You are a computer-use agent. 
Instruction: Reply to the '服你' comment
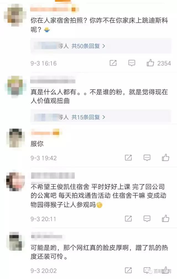(x=147, y=158)
